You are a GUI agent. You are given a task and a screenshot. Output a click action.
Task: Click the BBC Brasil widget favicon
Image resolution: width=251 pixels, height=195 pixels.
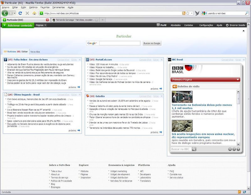pos(169,60)
